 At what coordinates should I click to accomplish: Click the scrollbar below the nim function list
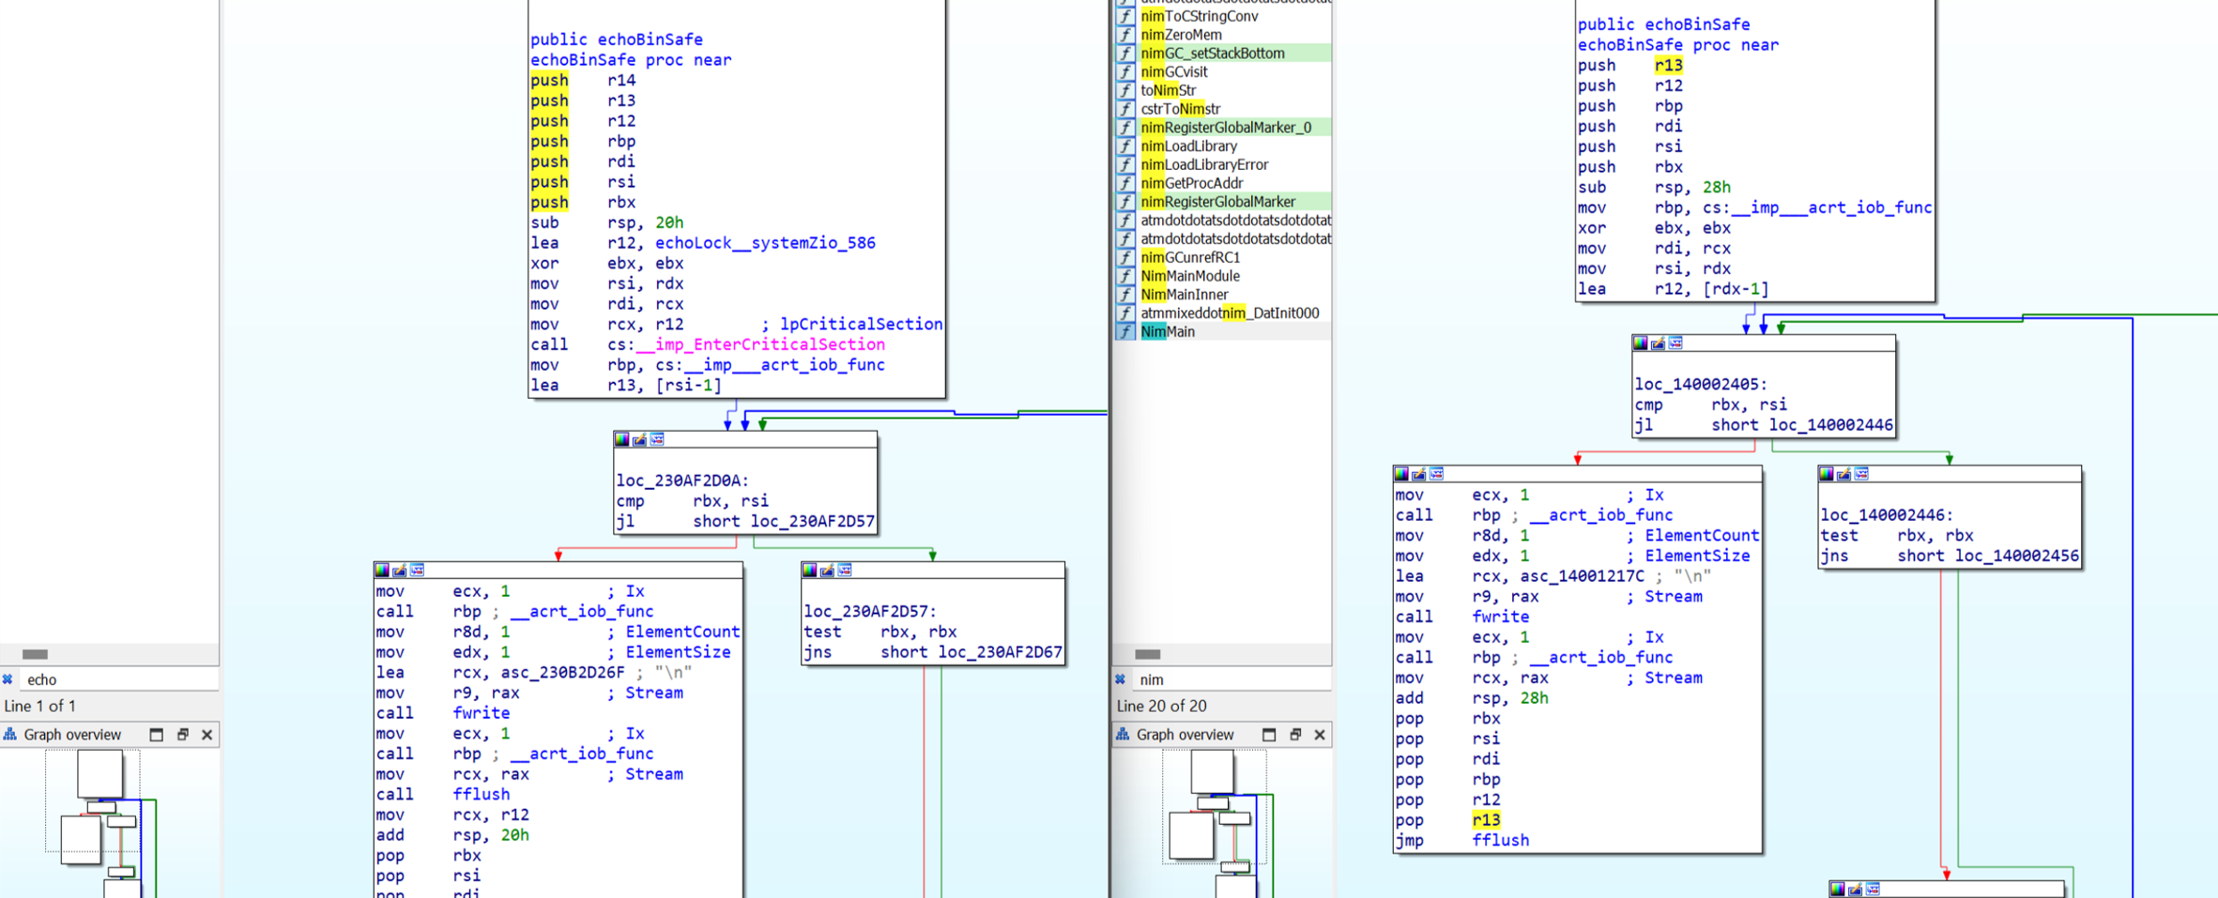point(1147,654)
